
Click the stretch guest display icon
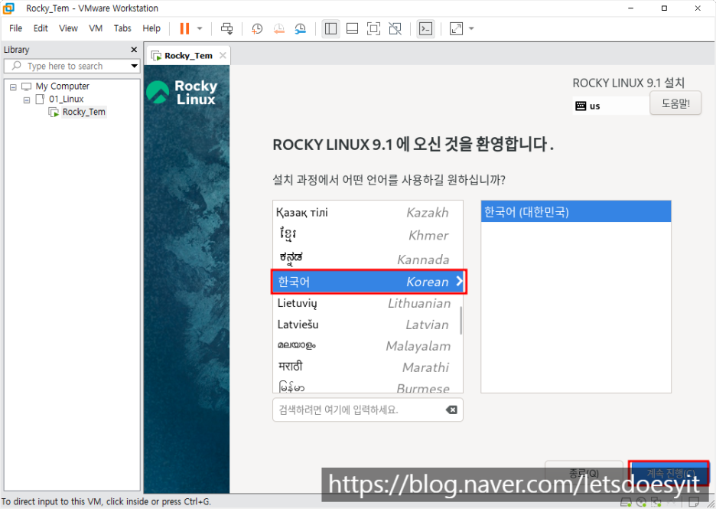pyautogui.click(x=456, y=28)
